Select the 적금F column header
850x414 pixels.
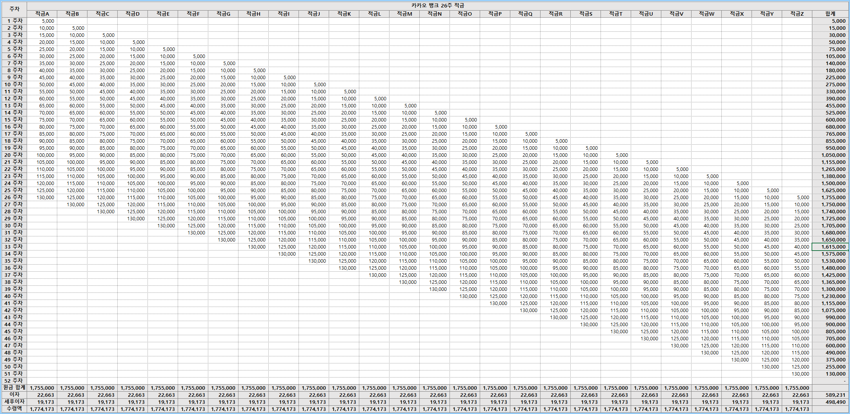coord(193,14)
